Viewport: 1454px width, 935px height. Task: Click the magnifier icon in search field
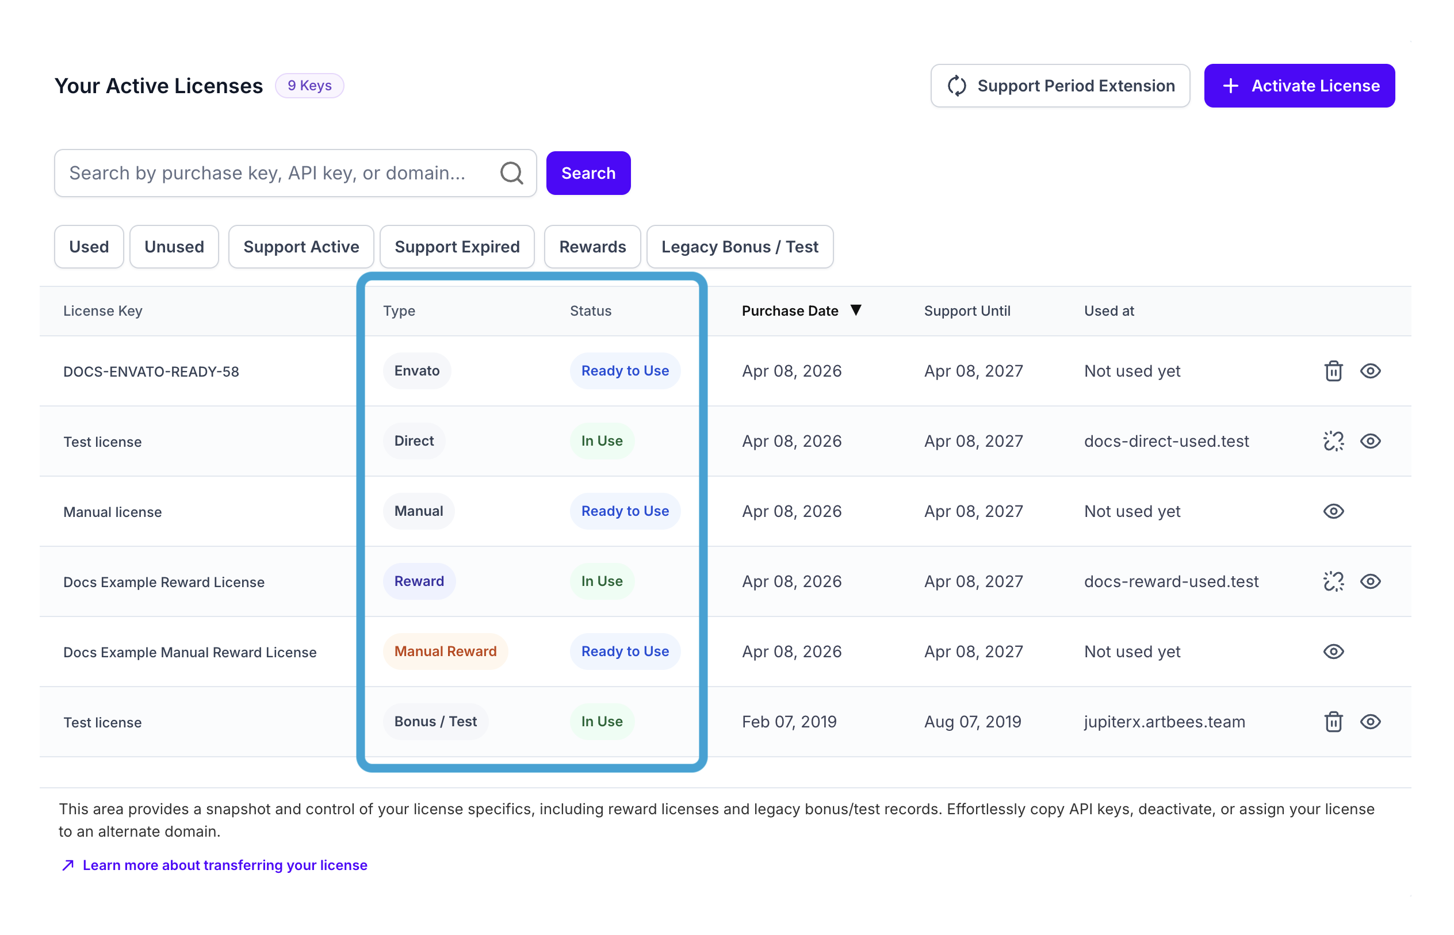(511, 173)
